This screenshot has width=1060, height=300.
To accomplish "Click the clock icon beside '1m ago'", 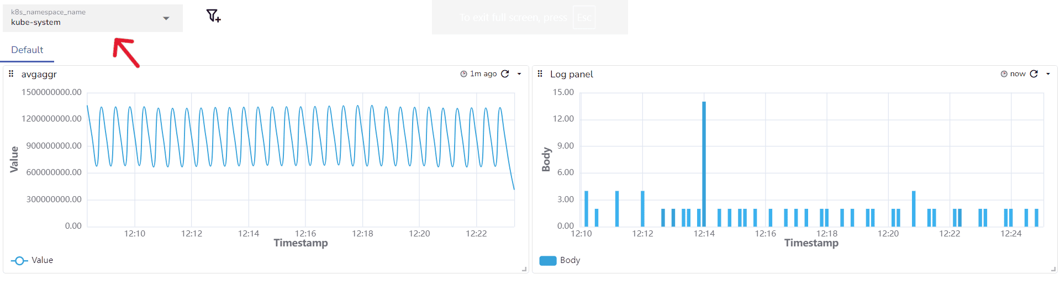I will point(463,74).
